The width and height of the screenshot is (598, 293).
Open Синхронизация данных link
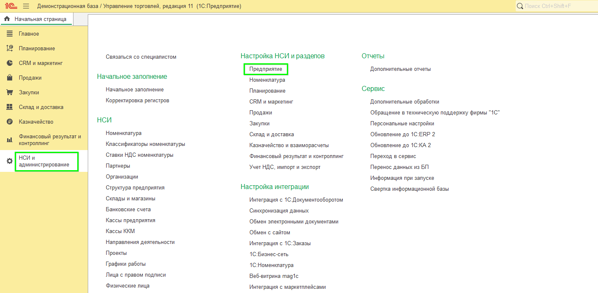(279, 210)
